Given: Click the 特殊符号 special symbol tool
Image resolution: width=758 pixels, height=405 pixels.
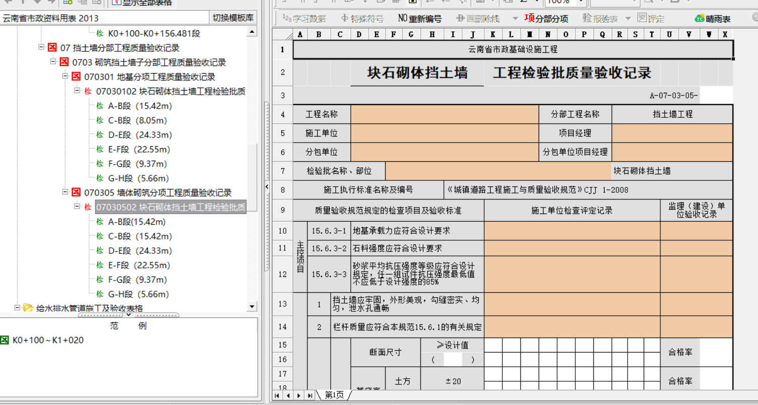Looking at the screenshot, I should pos(362,19).
